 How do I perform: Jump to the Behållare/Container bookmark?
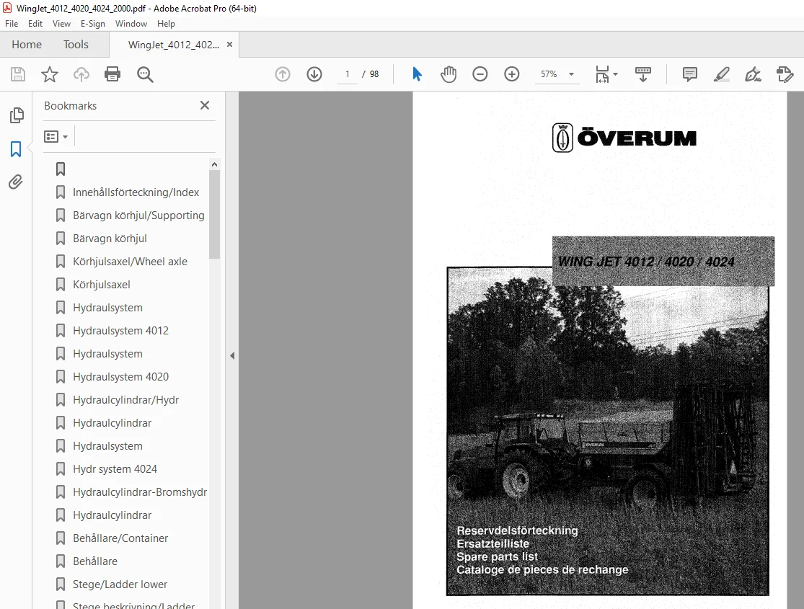(x=120, y=538)
